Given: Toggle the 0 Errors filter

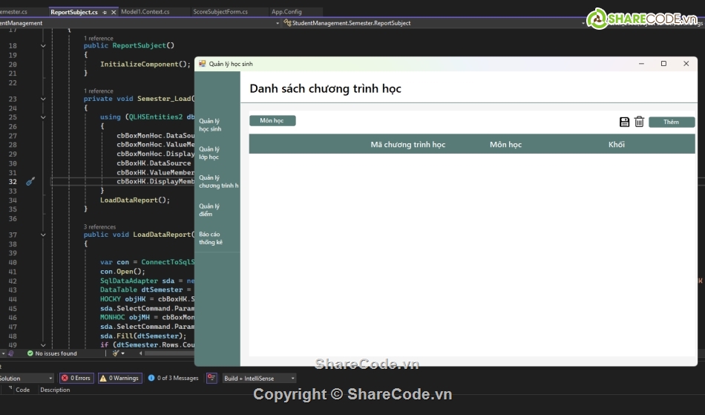Looking at the screenshot, I should (76, 378).
